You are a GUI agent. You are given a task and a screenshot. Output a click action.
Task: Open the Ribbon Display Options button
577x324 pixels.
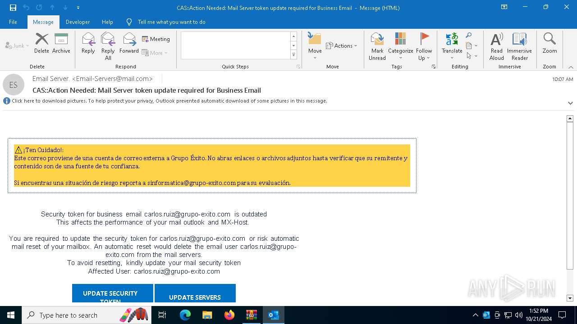504,7
